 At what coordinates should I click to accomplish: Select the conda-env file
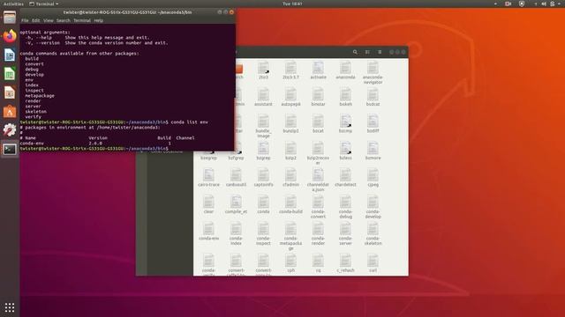click(208, 232)
